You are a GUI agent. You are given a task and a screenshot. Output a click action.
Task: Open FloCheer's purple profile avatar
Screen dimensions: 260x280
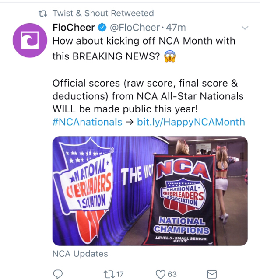point(30,40)
